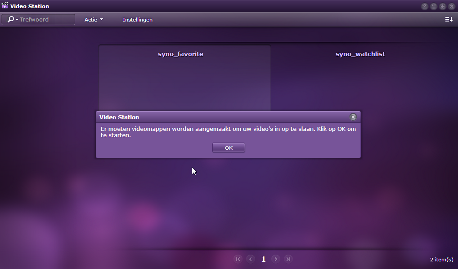Open the Instellingen menu item
Image resolution: width=458 pixels, height=269 pixels.
(138, 20)
